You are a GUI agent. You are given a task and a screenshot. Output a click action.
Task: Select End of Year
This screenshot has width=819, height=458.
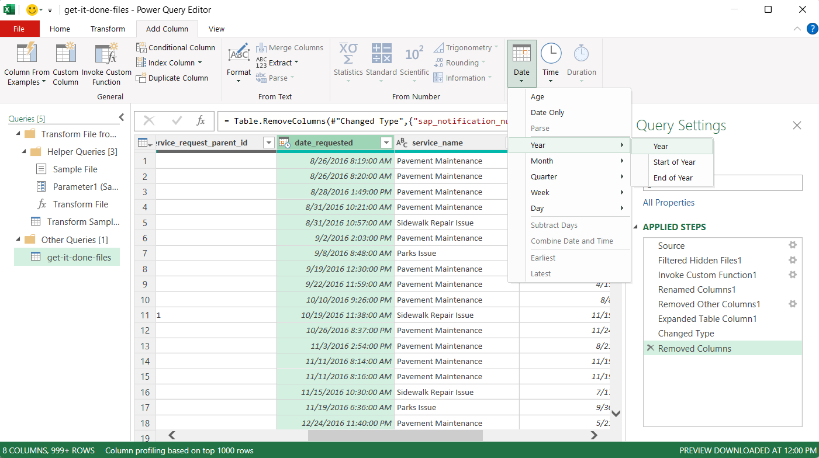coord(672,178)
